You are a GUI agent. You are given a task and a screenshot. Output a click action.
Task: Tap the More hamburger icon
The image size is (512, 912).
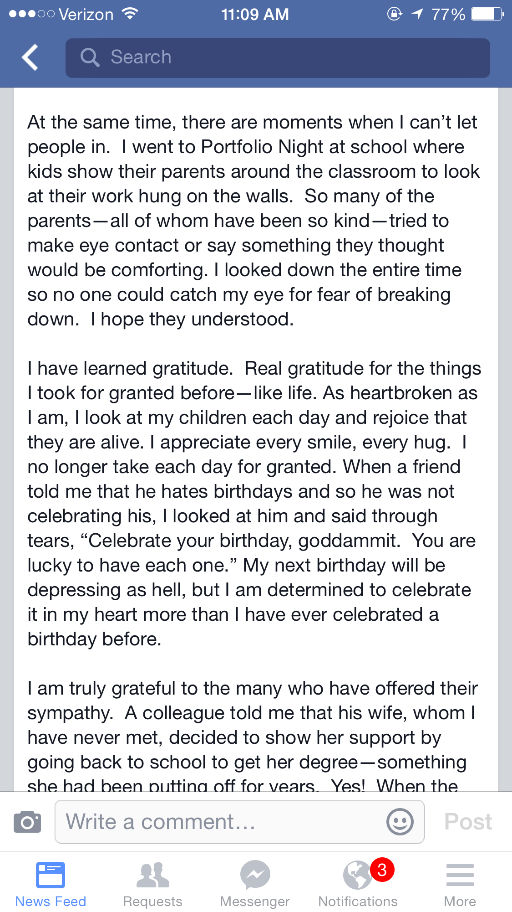pos(460,875)
